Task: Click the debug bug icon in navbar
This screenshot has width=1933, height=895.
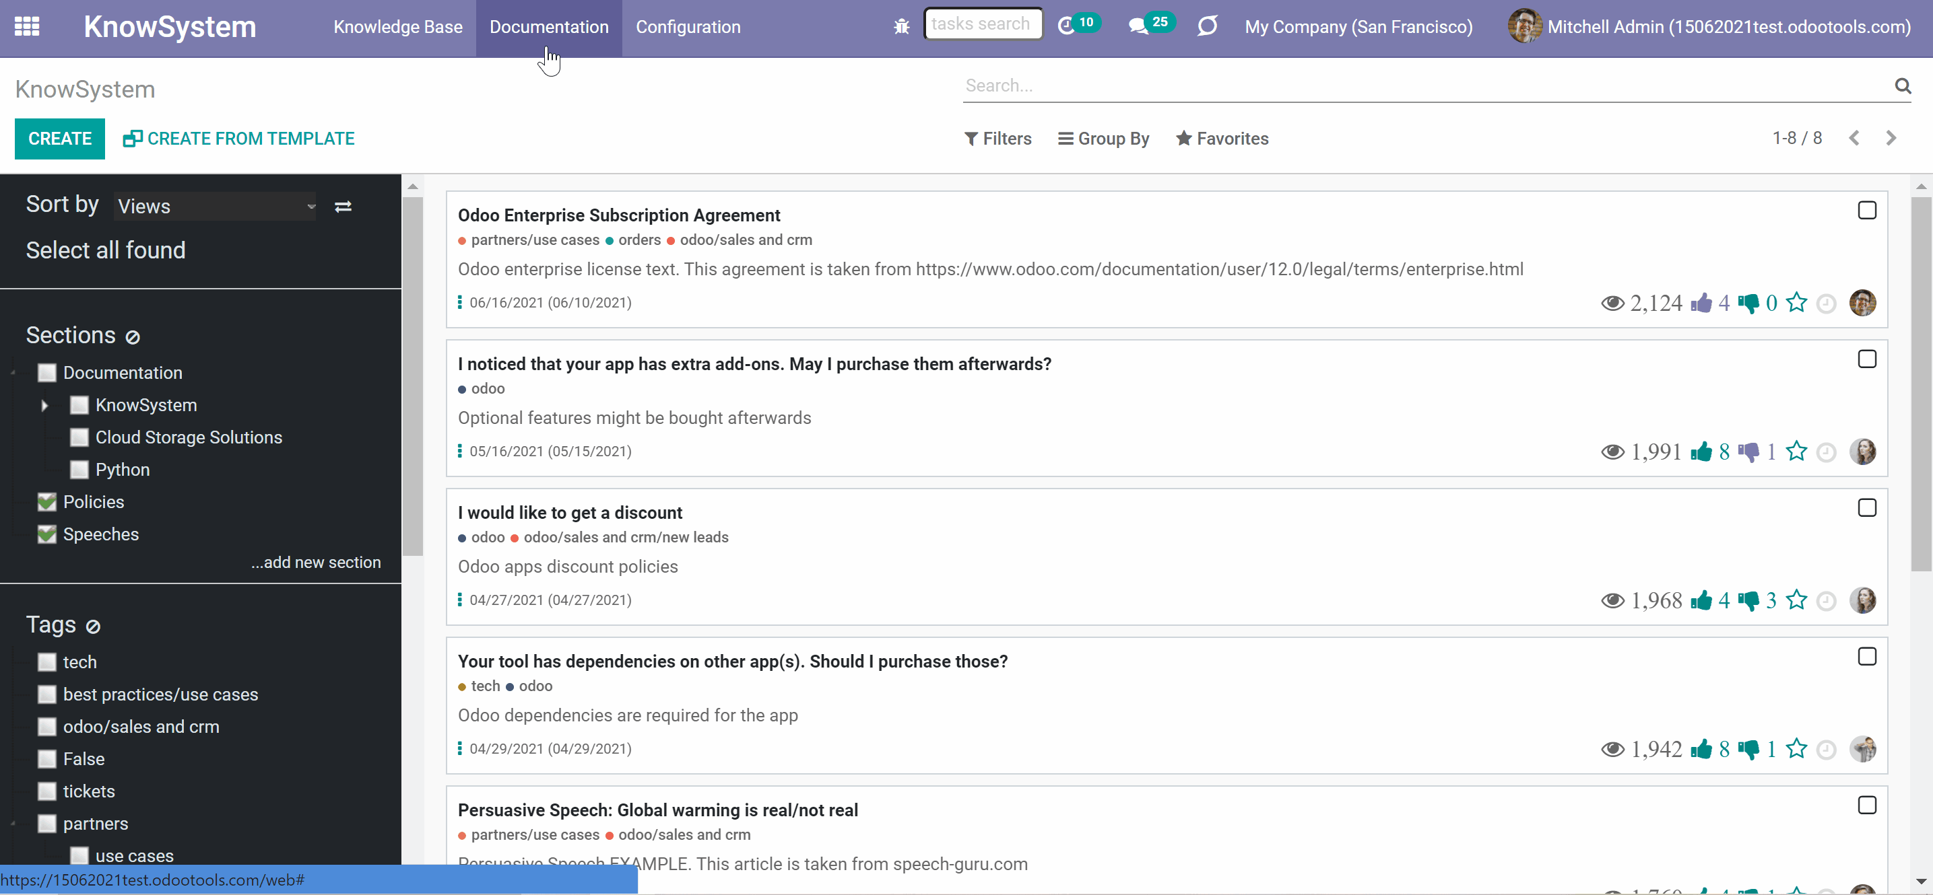Action: click(901, 27)
